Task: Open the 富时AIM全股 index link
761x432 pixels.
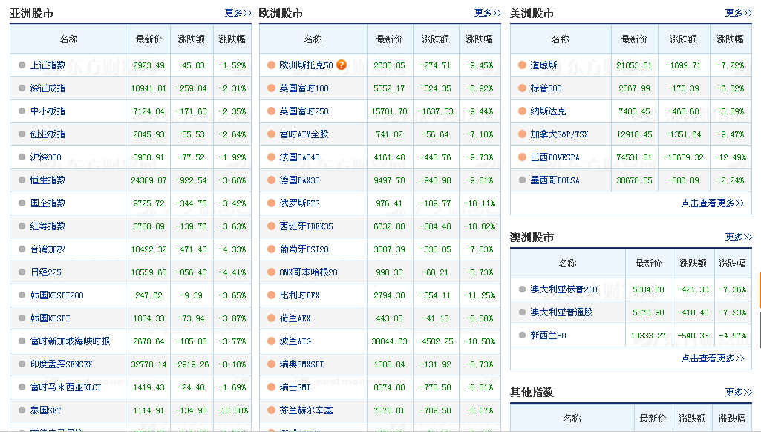Action: pos(304,134)
